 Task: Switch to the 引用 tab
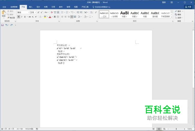coord(53,7)
